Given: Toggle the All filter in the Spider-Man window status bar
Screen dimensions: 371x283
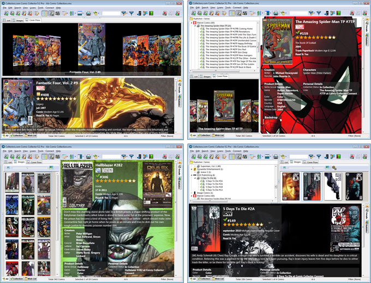Looking at the screenshot, I should pos(192,135).
